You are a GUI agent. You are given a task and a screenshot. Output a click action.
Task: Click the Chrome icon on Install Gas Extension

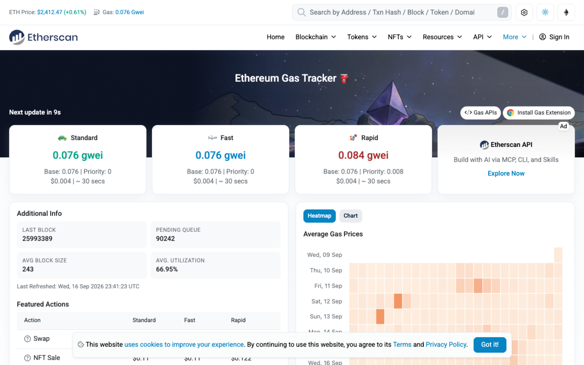point(510,113)
